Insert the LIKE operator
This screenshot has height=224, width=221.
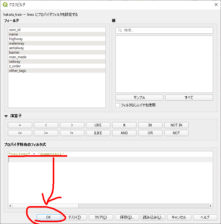pyautogui.click(x=98, y=125)
